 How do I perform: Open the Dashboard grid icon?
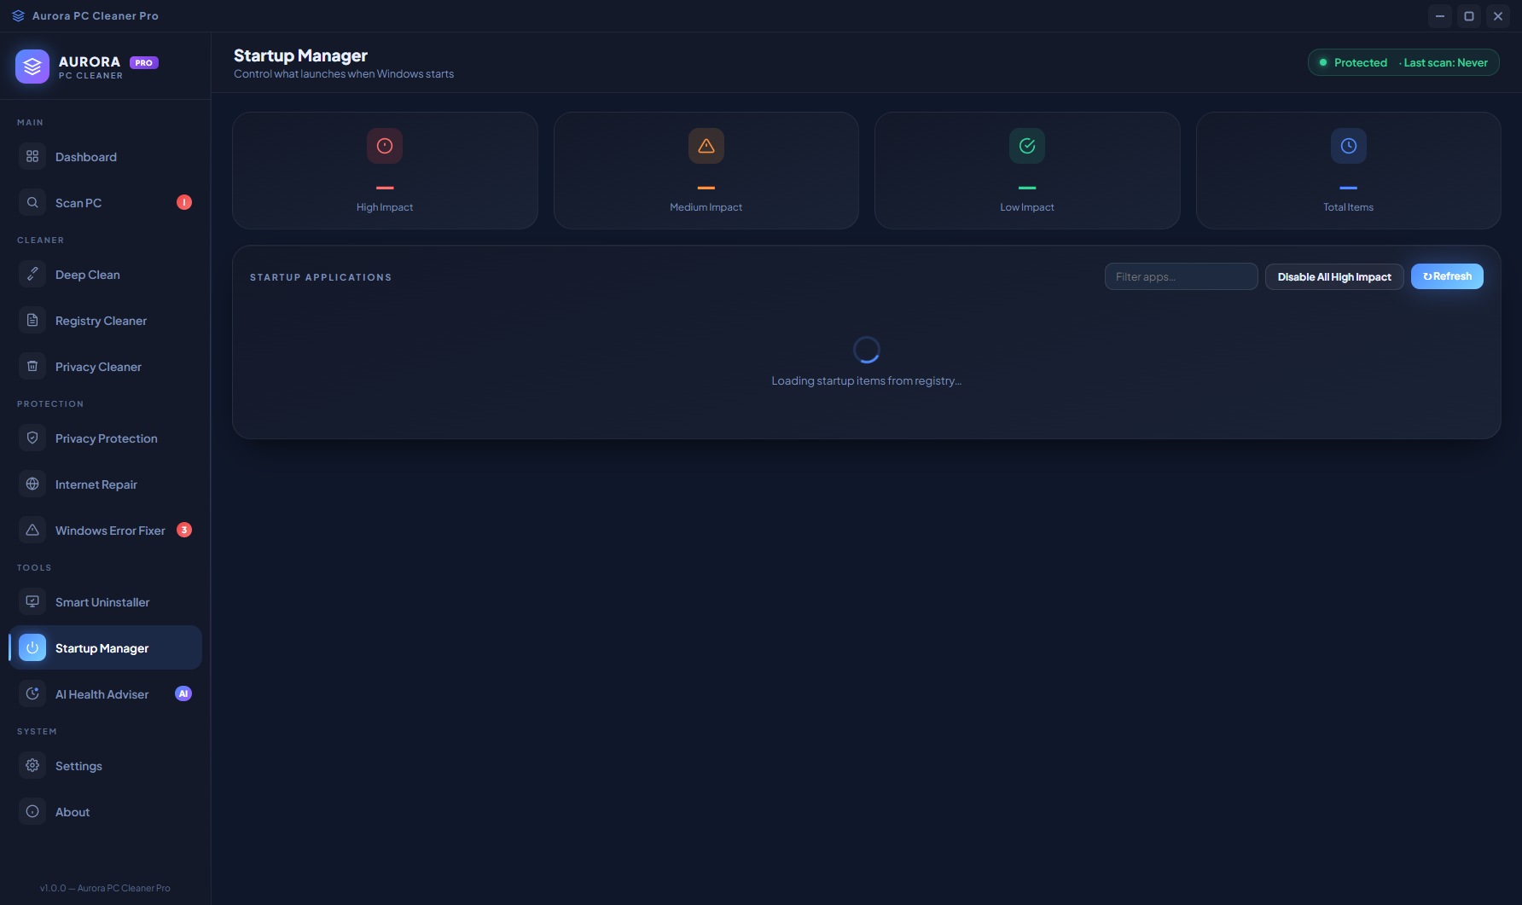[x=32, y=156]
